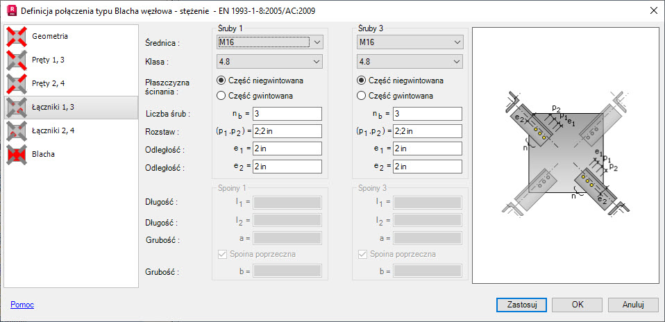
Task: Click the Pręty 1, 3 icon
Action: [x=17, y=60]
